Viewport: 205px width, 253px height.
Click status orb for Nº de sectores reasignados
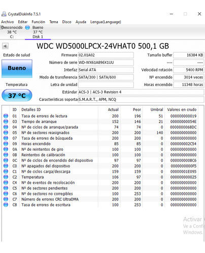click(6, 133)
